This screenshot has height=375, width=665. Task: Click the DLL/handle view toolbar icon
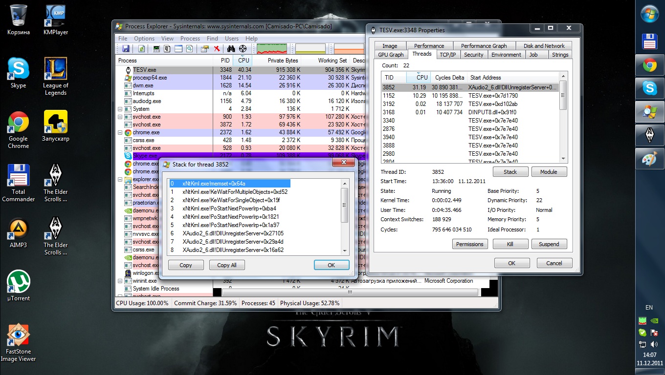click(189, 48)
